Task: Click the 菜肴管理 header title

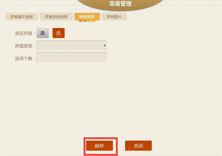Action: [120, 4]
